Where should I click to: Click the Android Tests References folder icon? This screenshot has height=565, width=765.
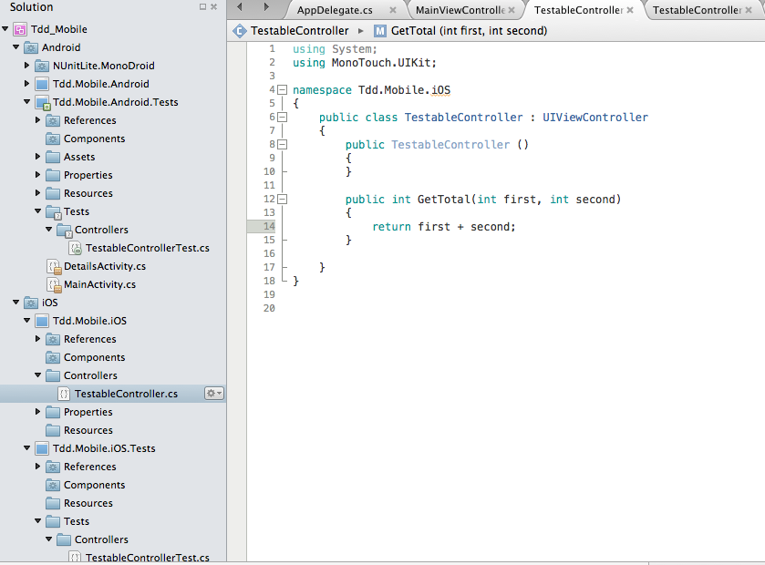53,120
